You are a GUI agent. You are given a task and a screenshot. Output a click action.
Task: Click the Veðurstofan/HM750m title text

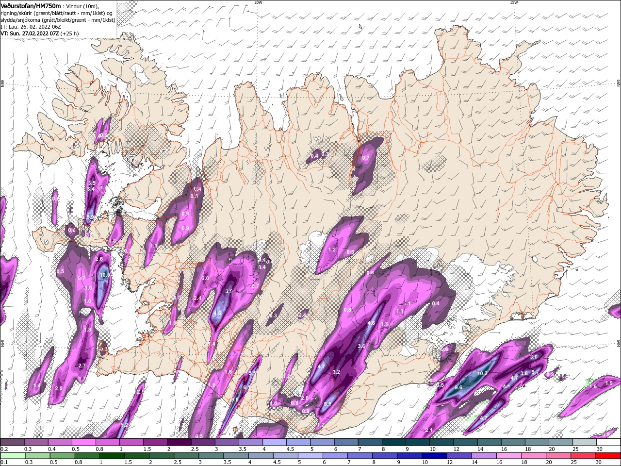pos(31,5)
